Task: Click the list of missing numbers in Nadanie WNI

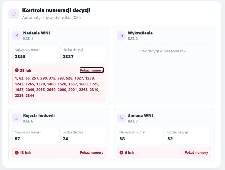Action: (x=57, y=87)
